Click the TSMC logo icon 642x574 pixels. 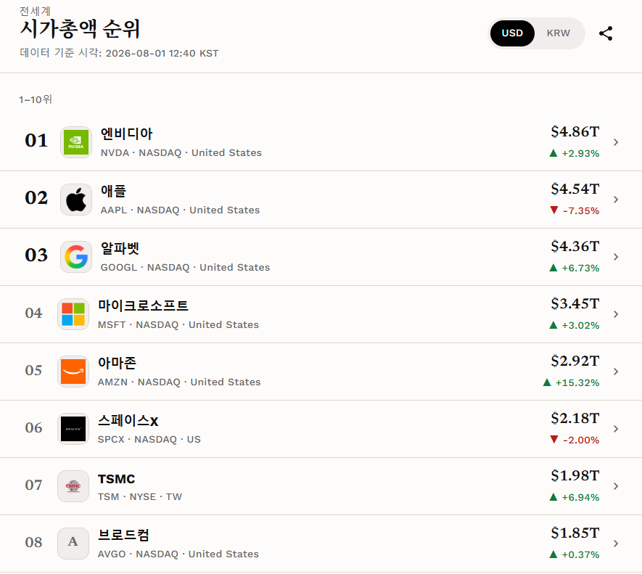73,486
